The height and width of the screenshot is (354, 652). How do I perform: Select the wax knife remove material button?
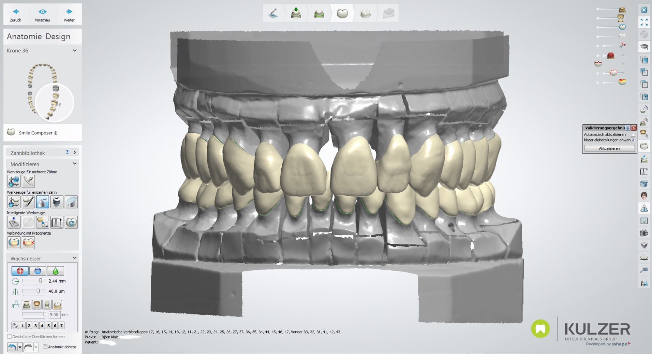click(x=37, y=271)
